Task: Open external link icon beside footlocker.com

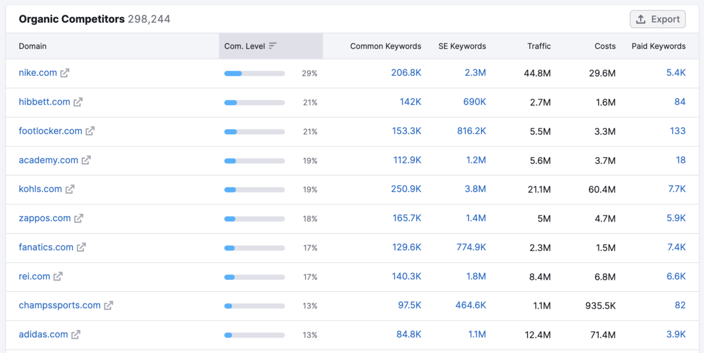Action: click(90, 131)
